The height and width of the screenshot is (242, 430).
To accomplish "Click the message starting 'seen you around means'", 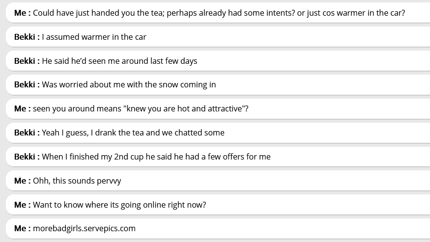I will coord(141,108).
